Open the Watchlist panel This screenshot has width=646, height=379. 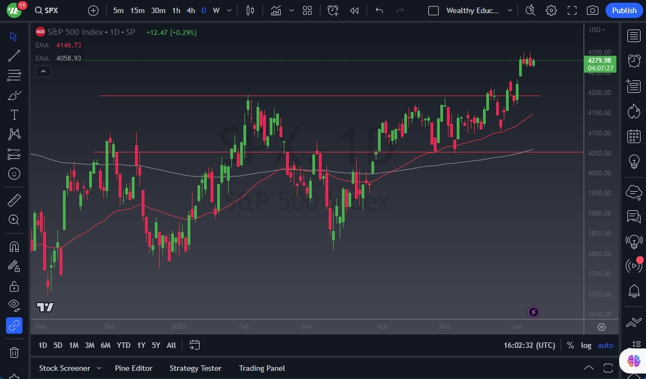click(633, 35)
